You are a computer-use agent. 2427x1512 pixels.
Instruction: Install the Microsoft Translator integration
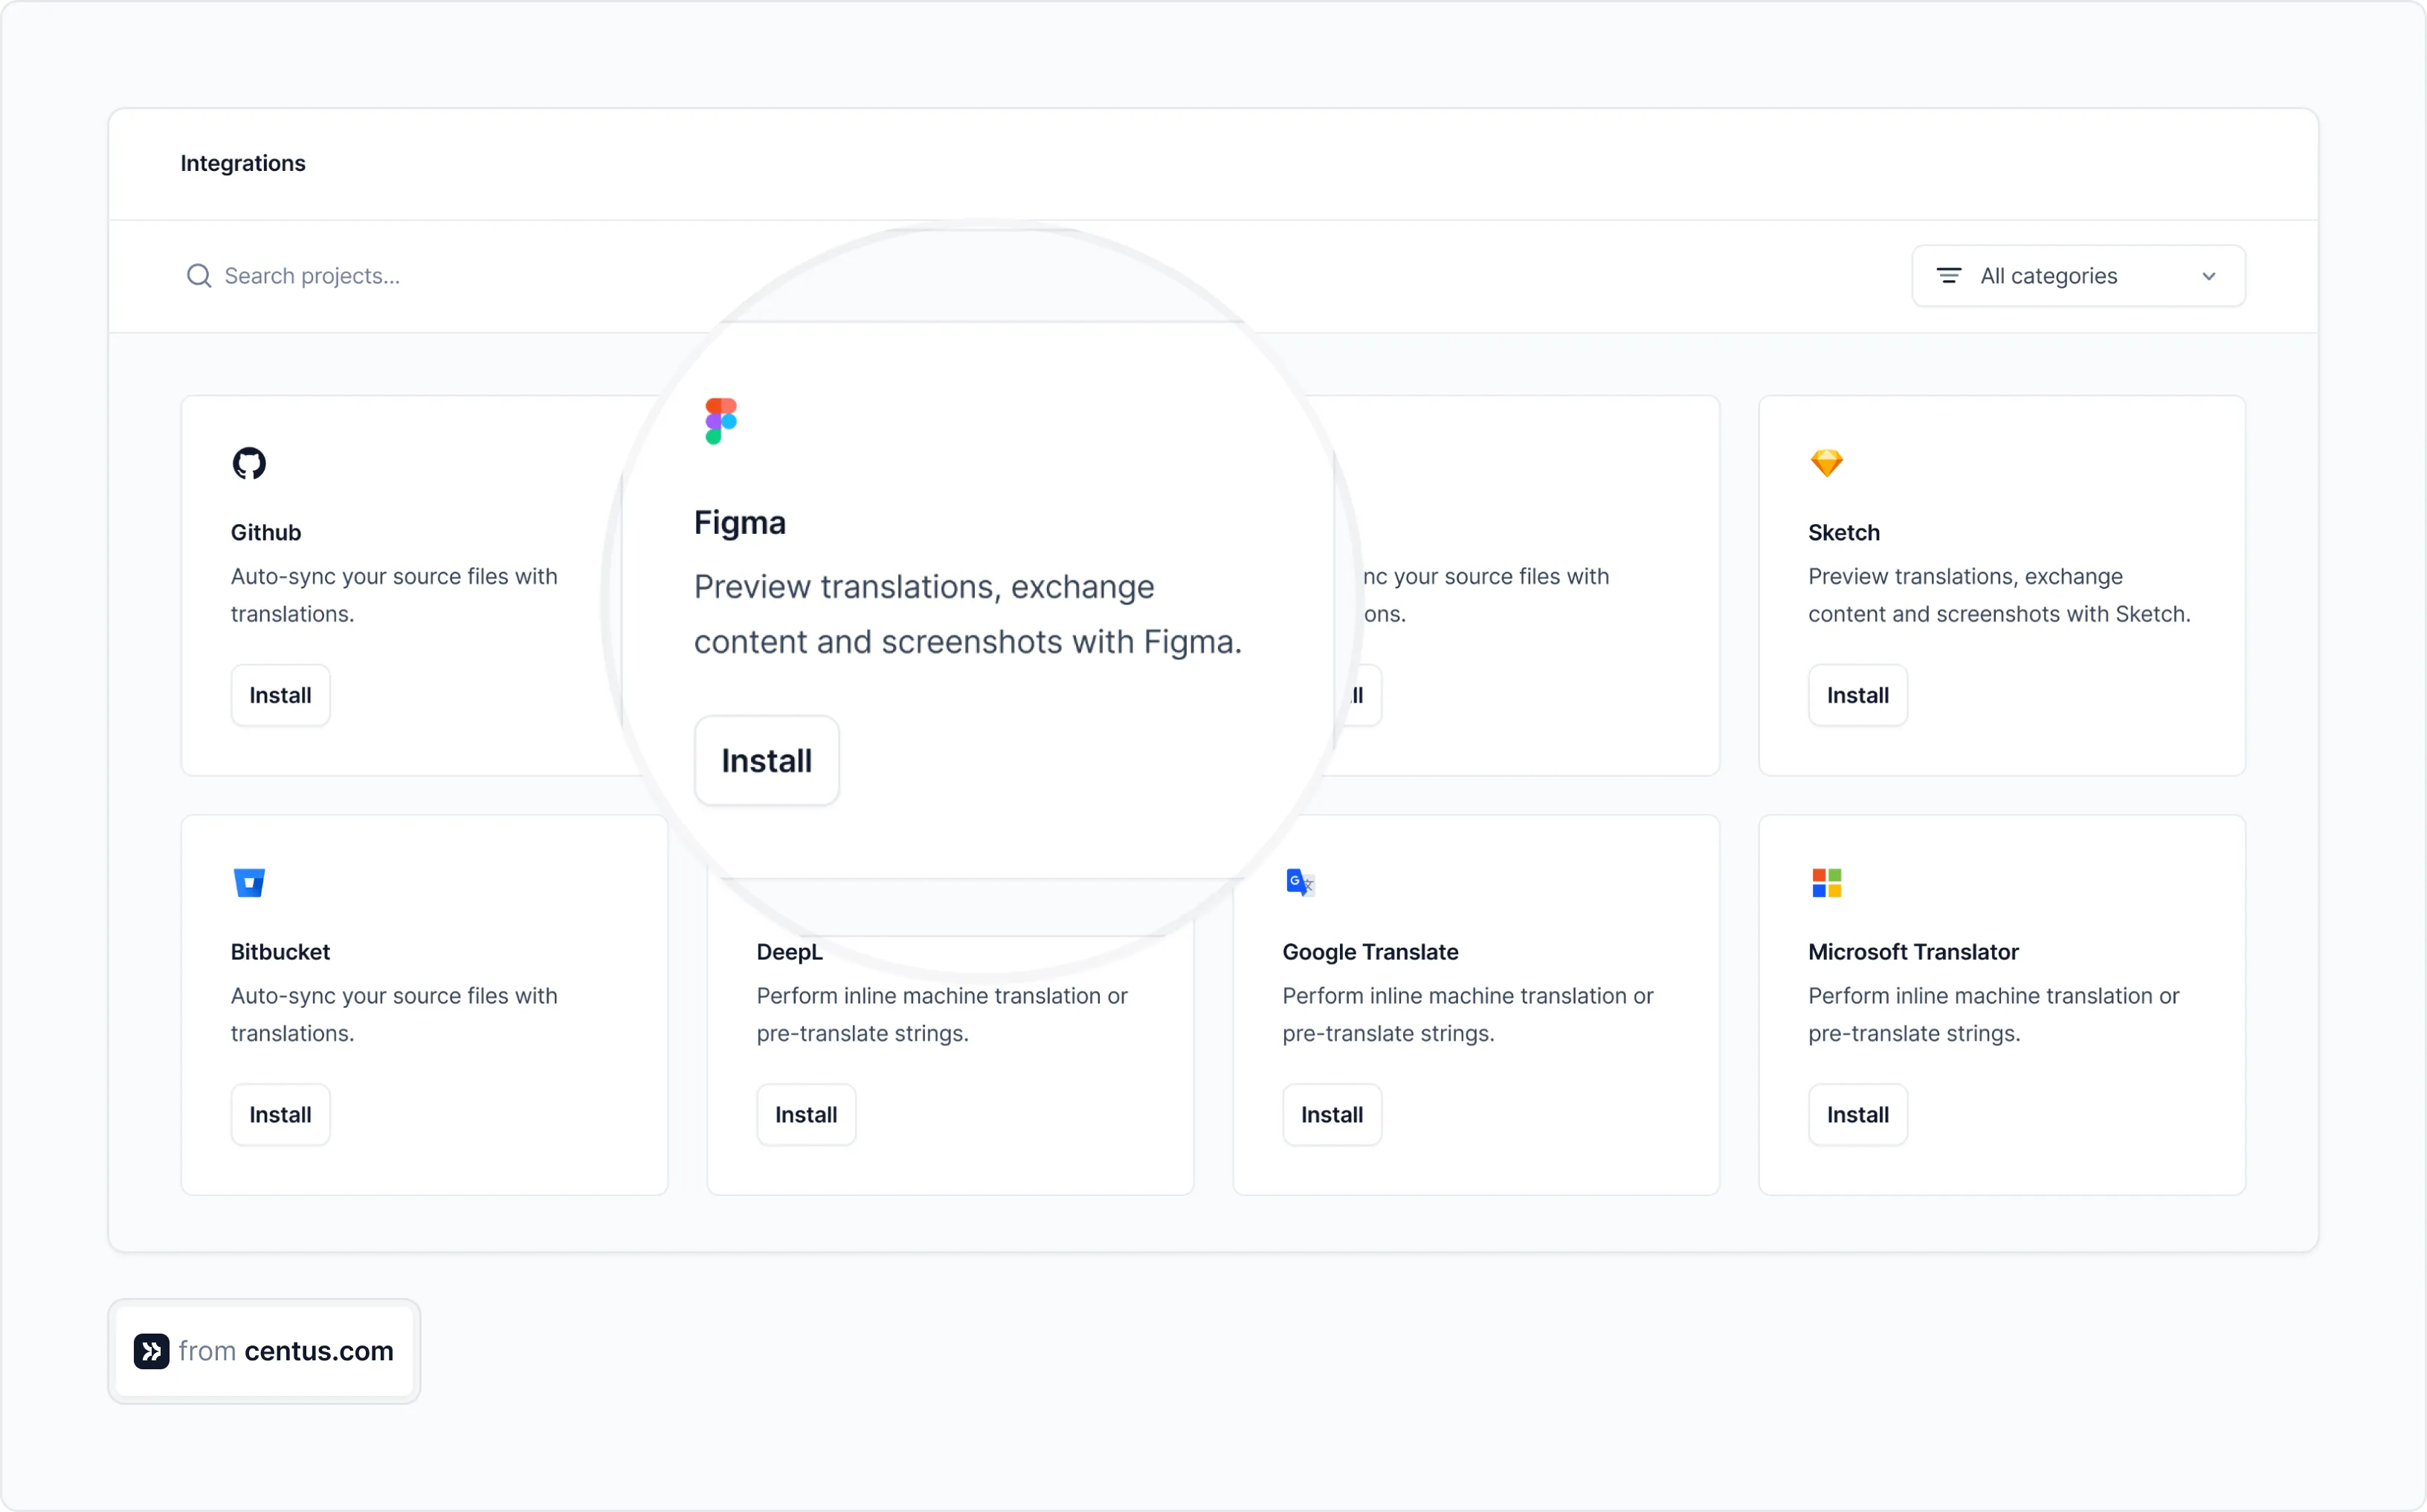pyautogui.click(x=1857, y=1114)
